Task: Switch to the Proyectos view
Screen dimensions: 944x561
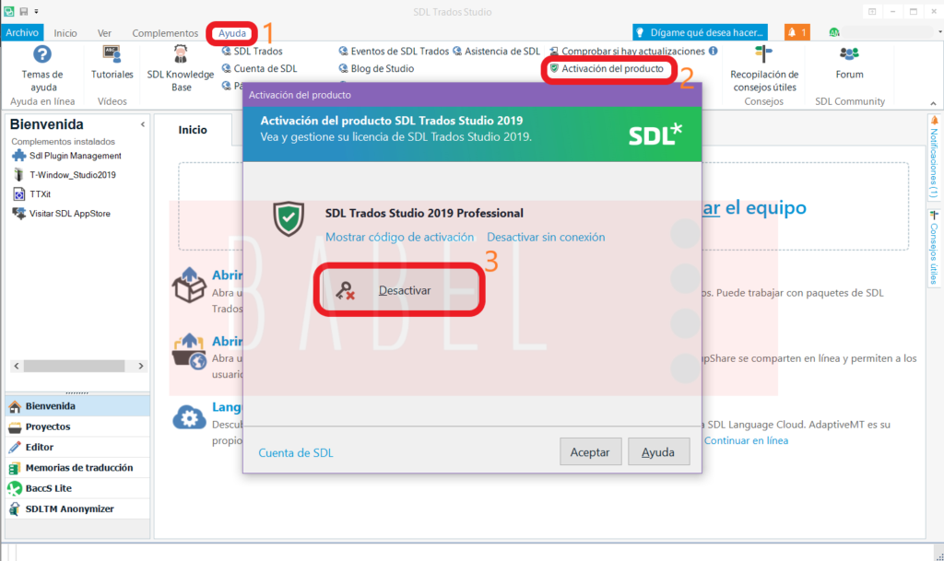Action: point(77,427)
